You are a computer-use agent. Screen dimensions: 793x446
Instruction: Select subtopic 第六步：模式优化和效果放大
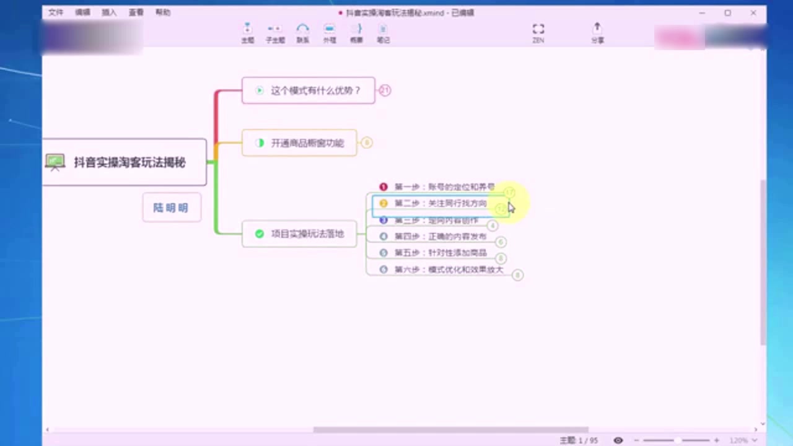click(x=449, y=269)
